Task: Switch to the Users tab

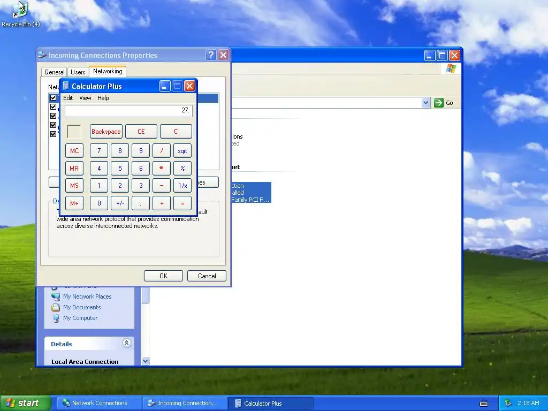Action: point(78,72)
